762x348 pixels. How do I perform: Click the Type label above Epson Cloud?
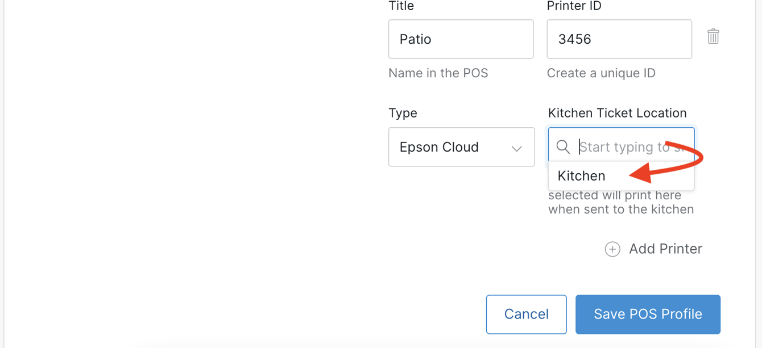click(403, 113)
